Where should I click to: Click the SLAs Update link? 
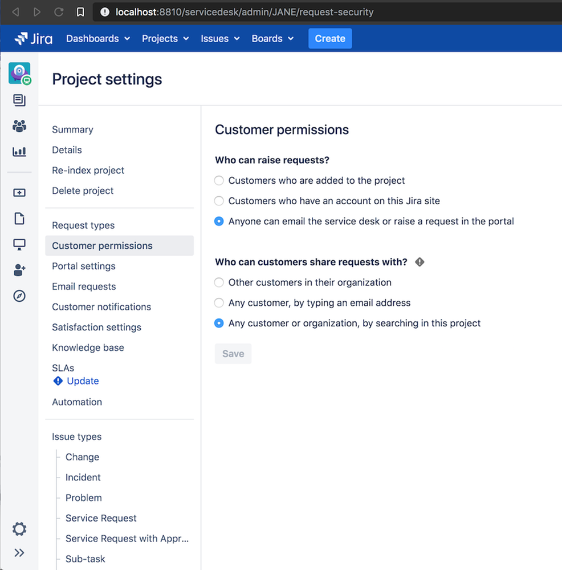83,381
